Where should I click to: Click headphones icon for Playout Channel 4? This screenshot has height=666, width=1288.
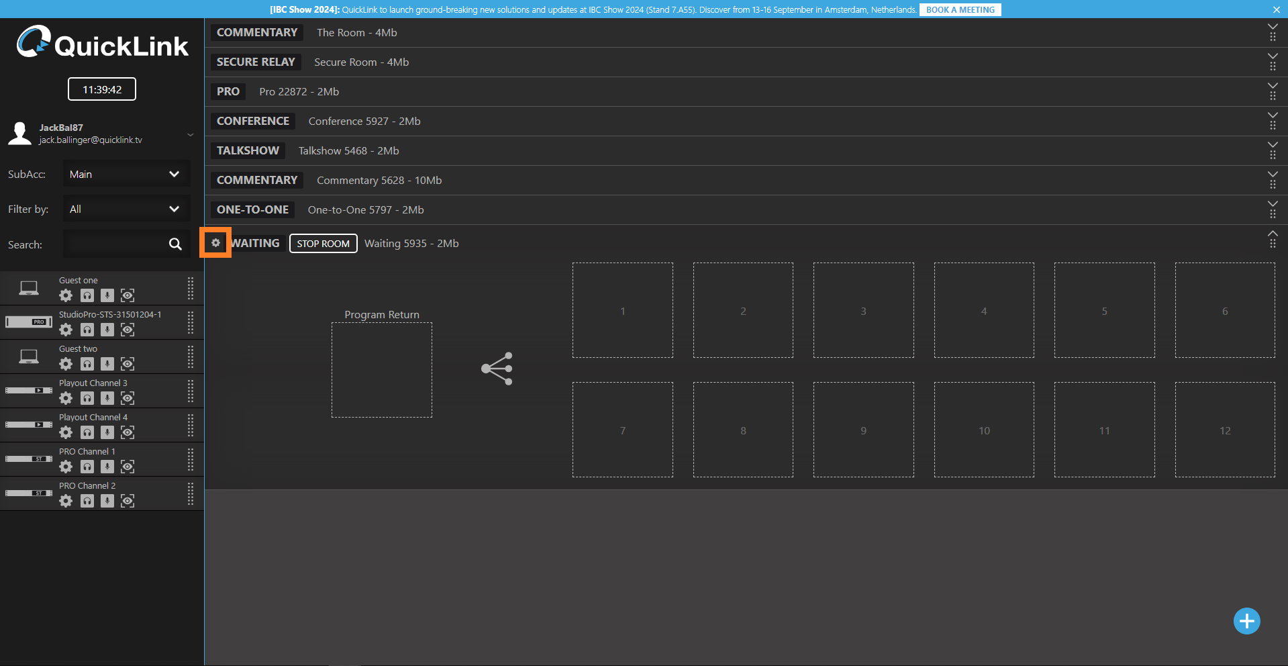pyautogui.click(x=87, y=432)
